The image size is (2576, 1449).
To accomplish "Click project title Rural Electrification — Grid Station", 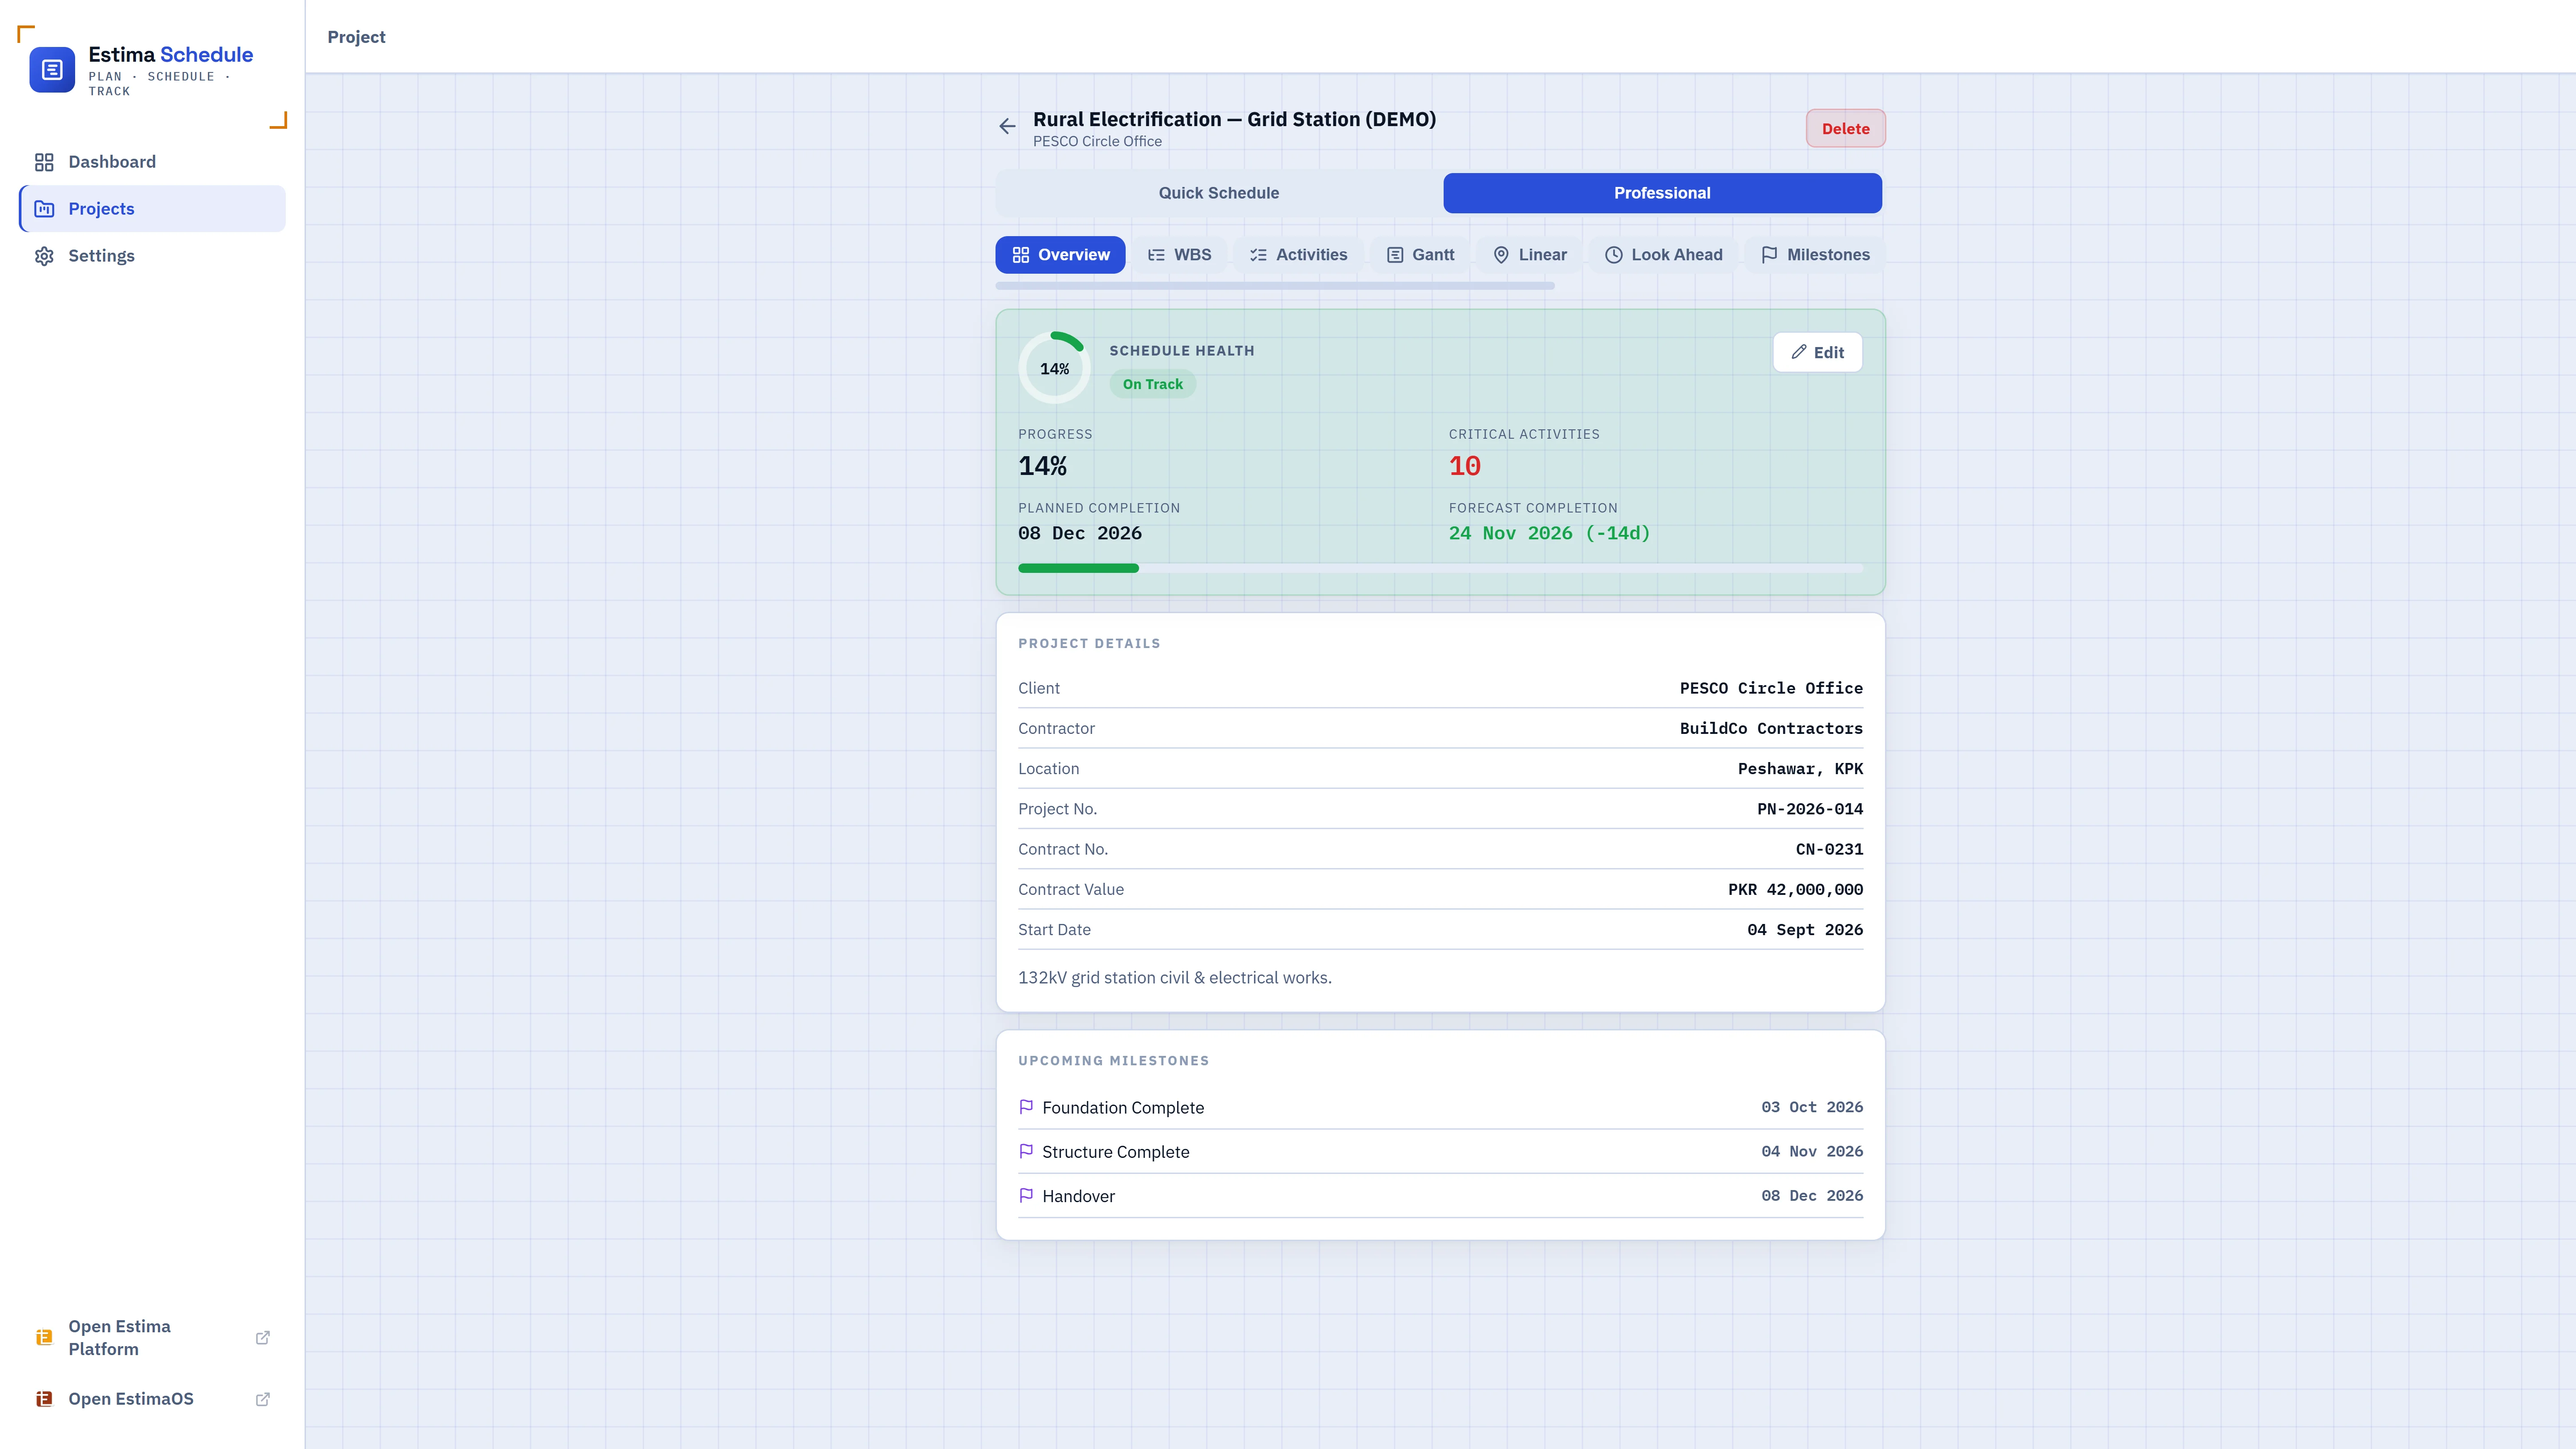I will (1234, 119).
